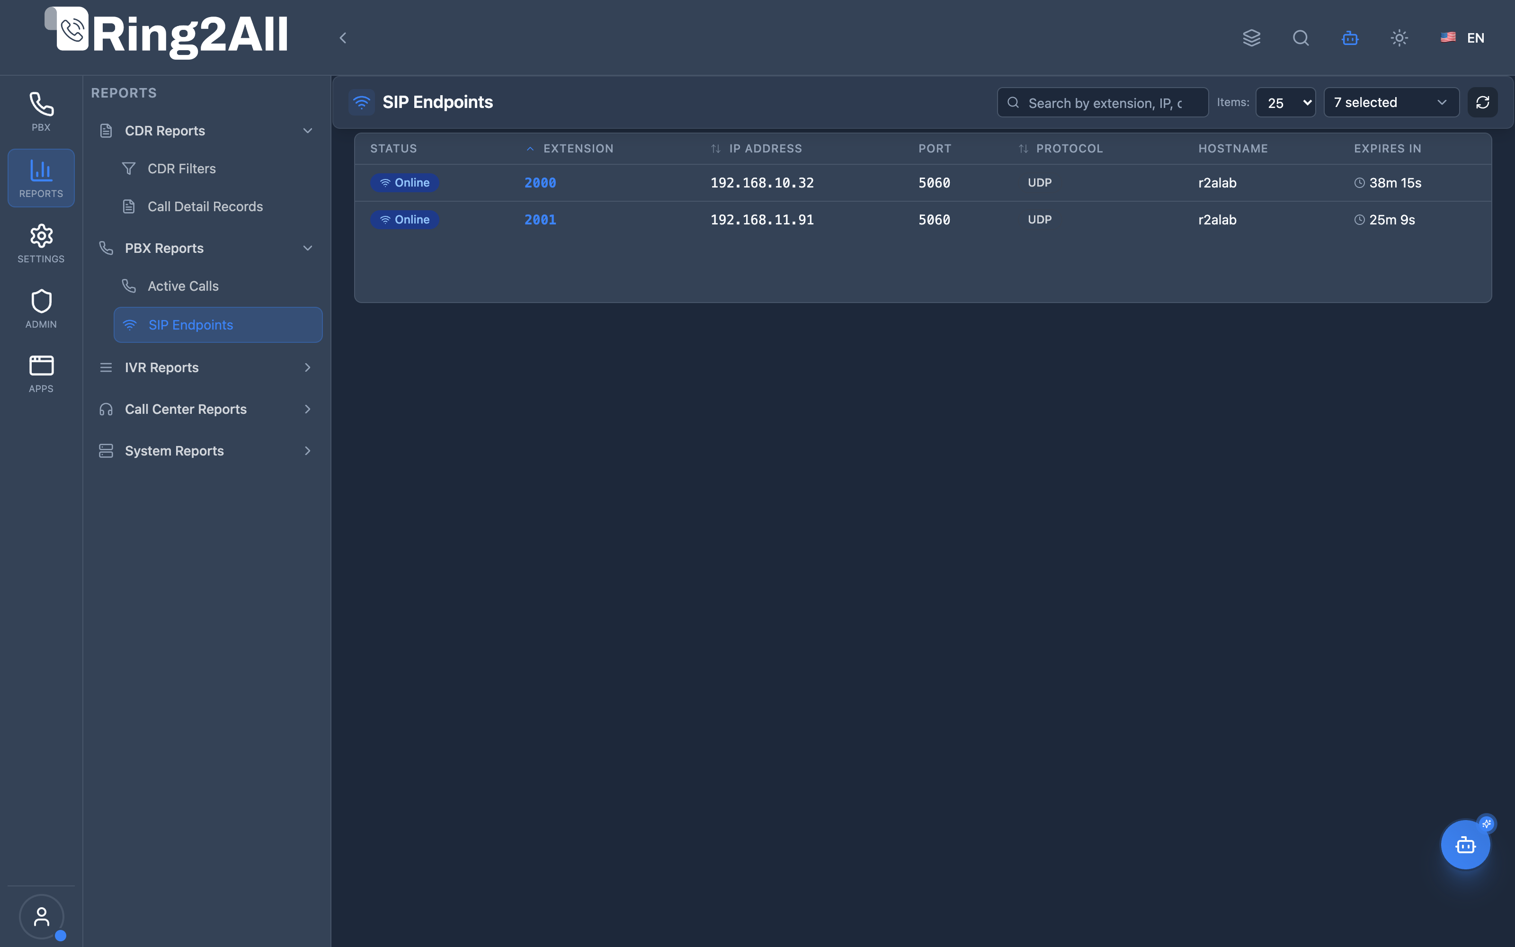Open CDR Filters page
The height and width of the screenshot is (947, 1515).
(218, 169)
